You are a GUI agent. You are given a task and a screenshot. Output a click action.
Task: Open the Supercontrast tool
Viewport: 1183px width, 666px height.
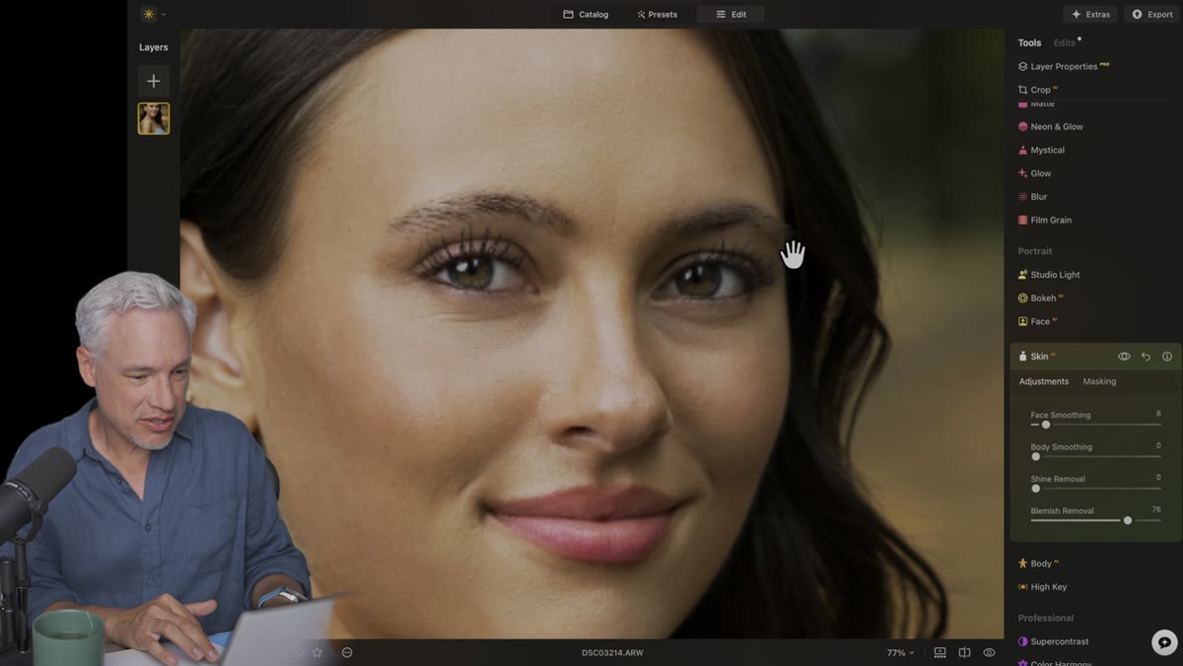(1053, 641)
